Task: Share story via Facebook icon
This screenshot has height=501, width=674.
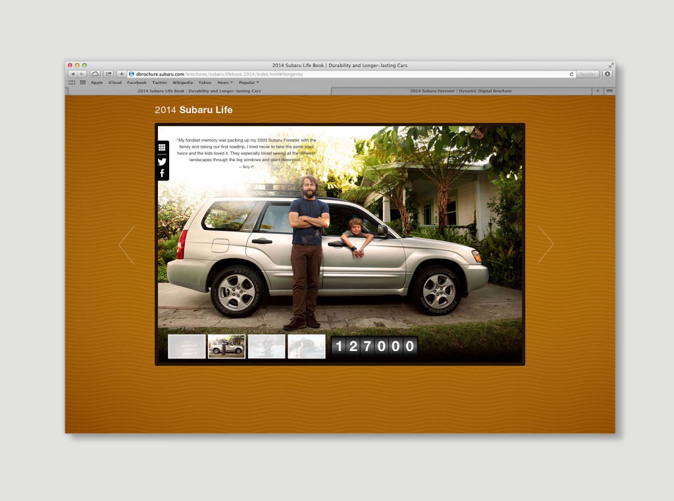Action: [162, 174]
